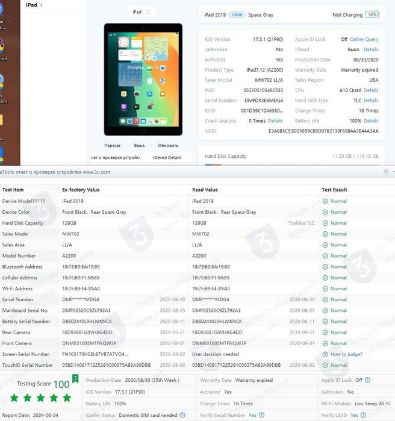
Task: Click the Normal check icon for Battery Serial Number
Action: 325,322
